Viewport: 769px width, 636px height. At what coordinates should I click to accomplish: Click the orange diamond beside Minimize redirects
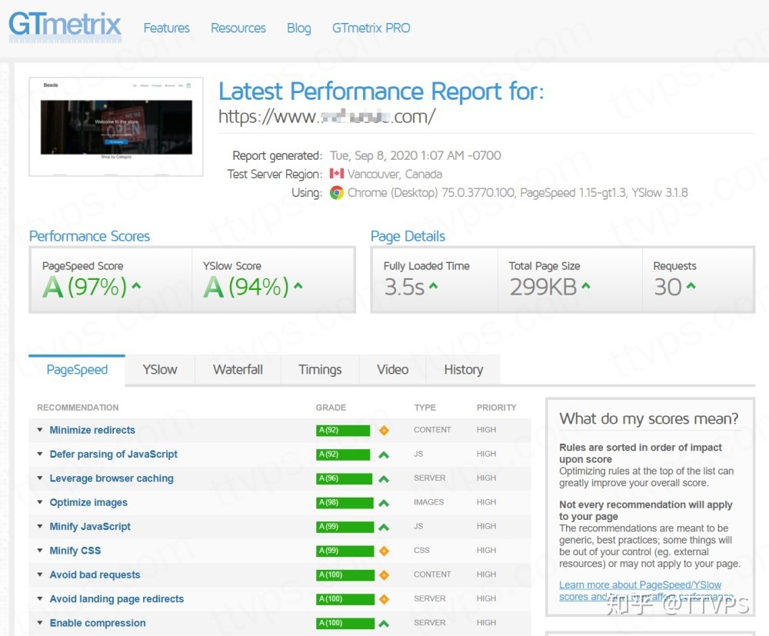coord(384,431)
